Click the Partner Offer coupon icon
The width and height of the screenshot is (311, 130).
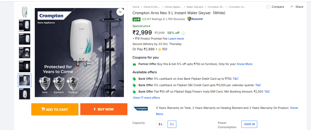point(134,64)
